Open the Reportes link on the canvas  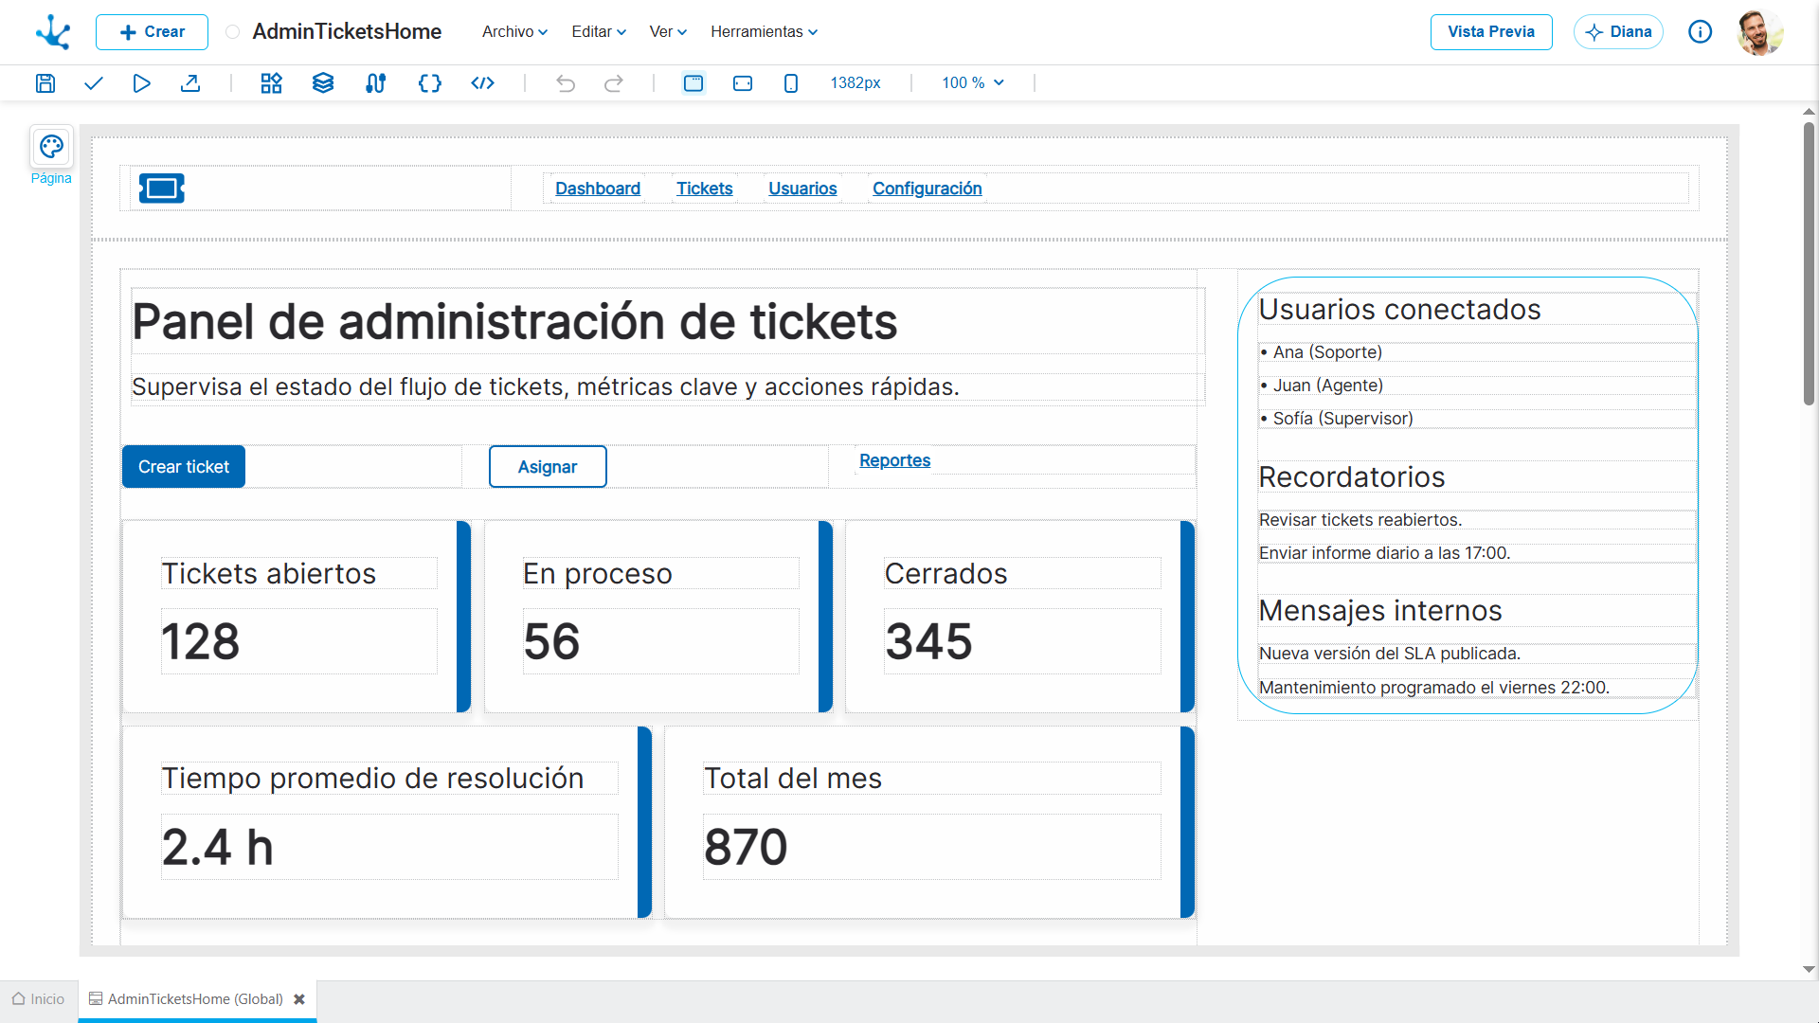click(x=894, y=460)
